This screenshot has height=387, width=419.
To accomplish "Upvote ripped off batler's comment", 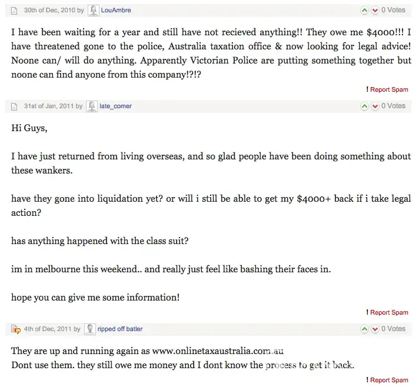I will [364, 329].
